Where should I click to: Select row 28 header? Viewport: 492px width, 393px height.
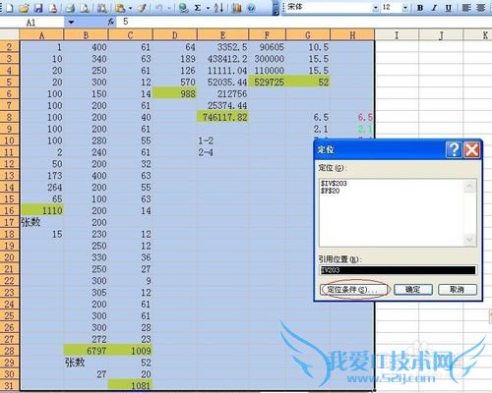click(x=10, y=351)
